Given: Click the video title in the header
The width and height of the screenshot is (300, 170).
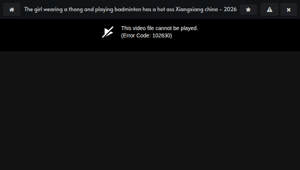Looking at the screenshot, I should [x=130, y=9].
